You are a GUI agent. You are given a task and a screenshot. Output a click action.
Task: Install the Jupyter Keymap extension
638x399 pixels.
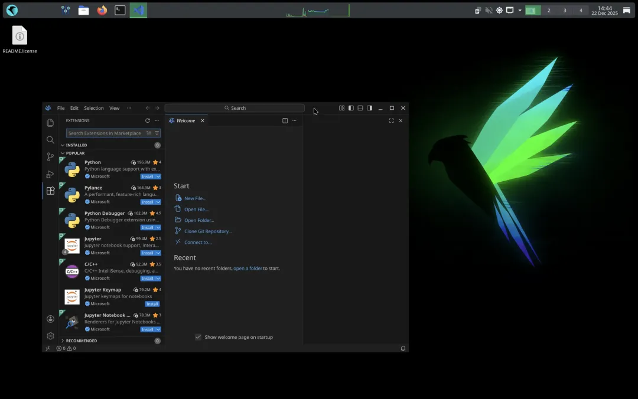152,304
